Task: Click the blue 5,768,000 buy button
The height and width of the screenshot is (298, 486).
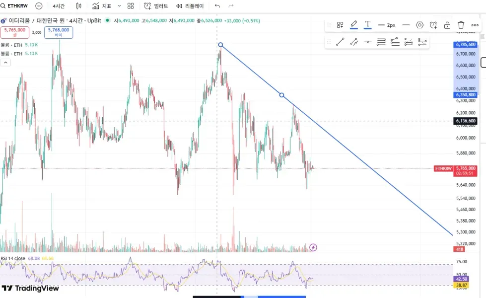Action: [x=59, y=32]
